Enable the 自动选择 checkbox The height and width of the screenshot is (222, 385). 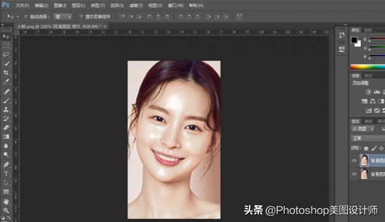tap(26, 17)
